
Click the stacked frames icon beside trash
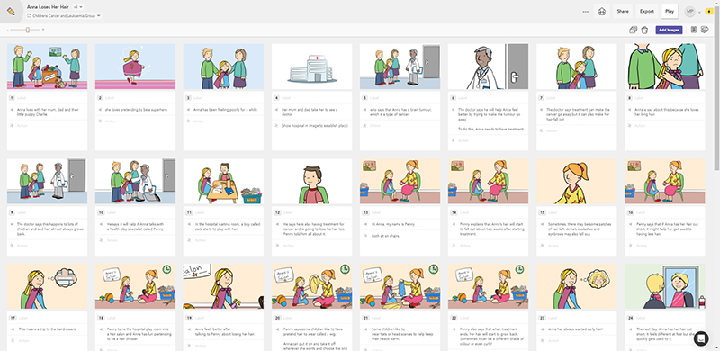tap(634, 30)
